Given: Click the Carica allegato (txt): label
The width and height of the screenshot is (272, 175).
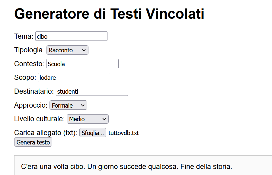Looking at the screenshot, I should pyautogui.click(x=46, y=133).
